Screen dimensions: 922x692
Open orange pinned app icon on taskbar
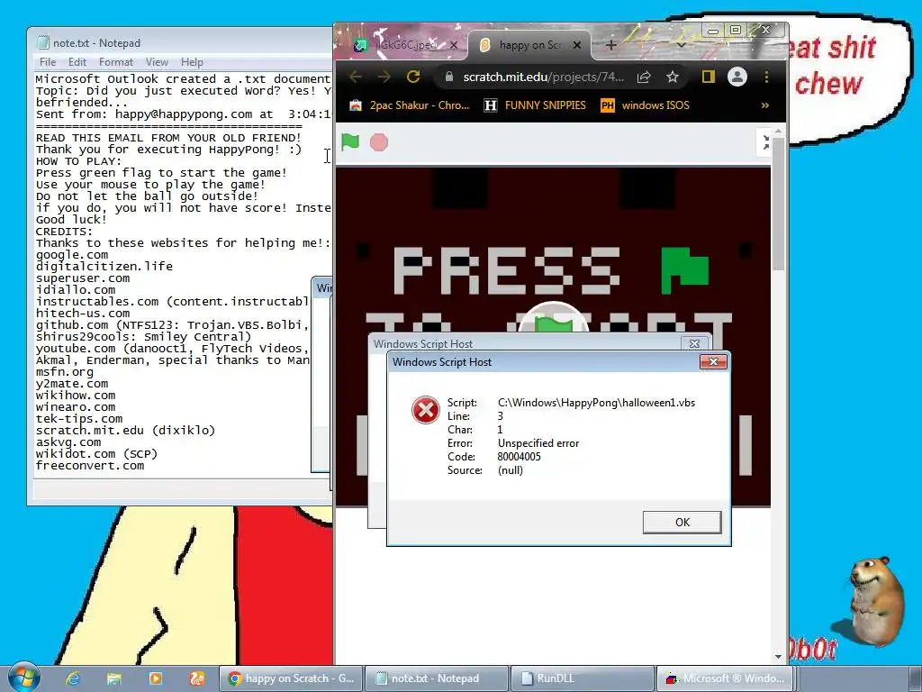[197, 678]
